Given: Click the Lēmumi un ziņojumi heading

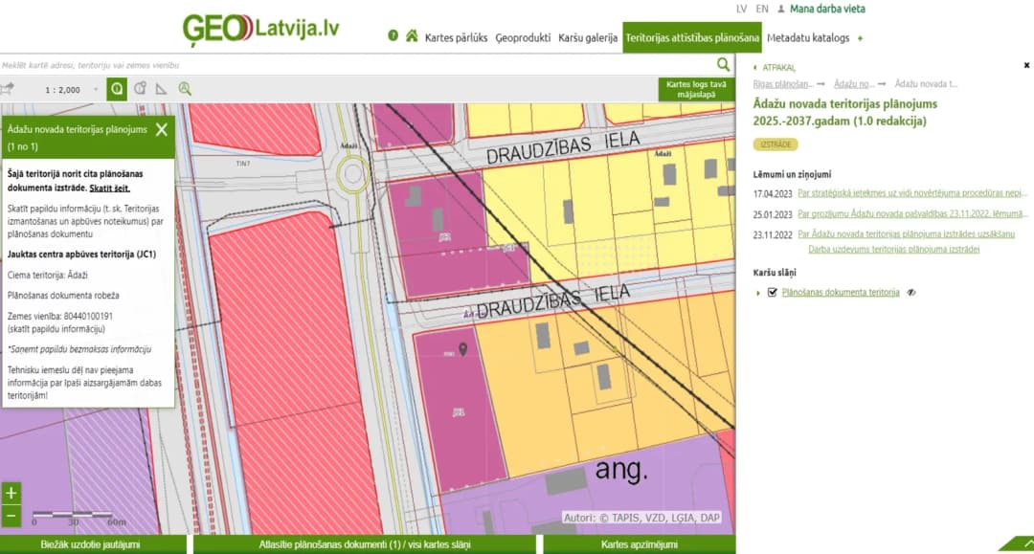Looking at the screenshot, I should click(792, 174).
